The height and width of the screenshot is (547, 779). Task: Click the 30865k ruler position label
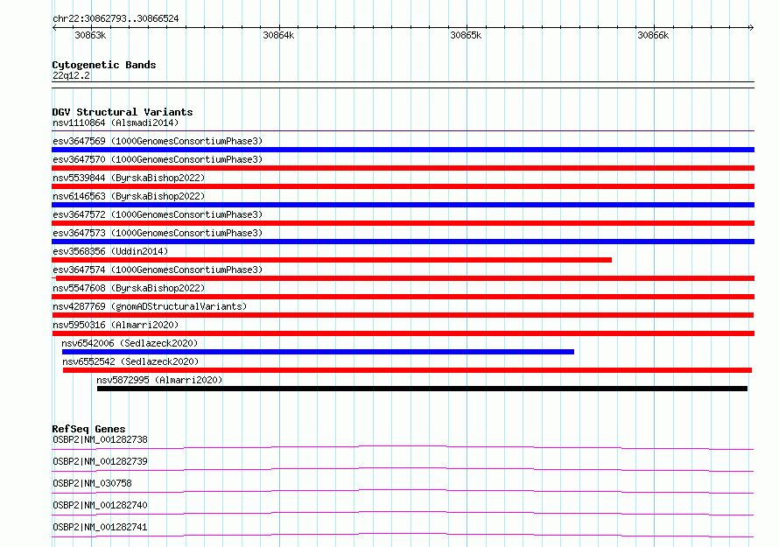466,35
